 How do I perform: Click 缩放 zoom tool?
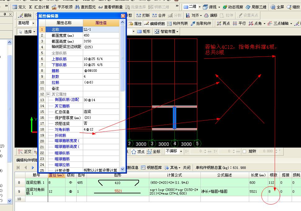pyautogui.click(x=293, y=7)
